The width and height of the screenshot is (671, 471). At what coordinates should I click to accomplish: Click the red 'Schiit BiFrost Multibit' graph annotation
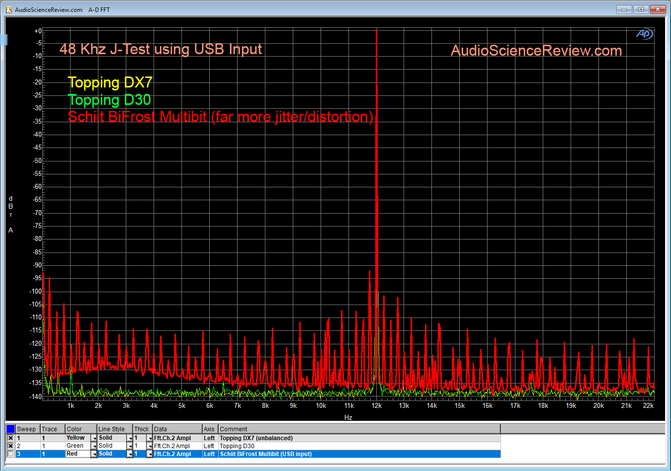221,117
